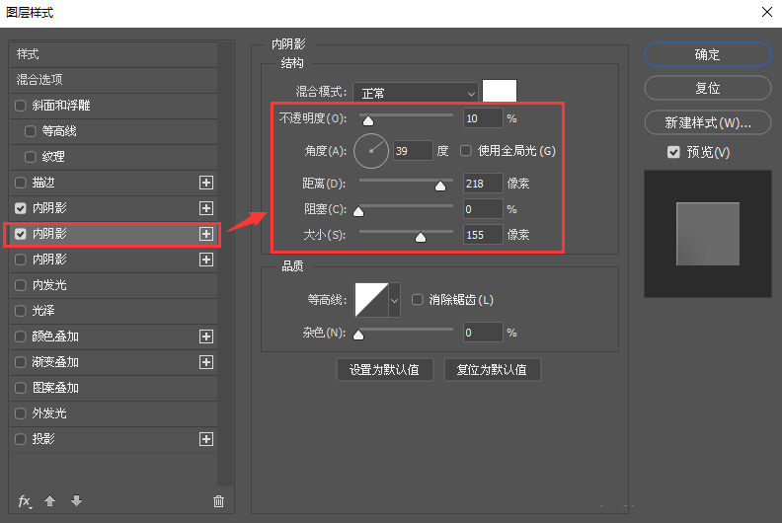
Task: Uncheck the highlighted 内阴影 checkbox
Action: click(21, 234)
